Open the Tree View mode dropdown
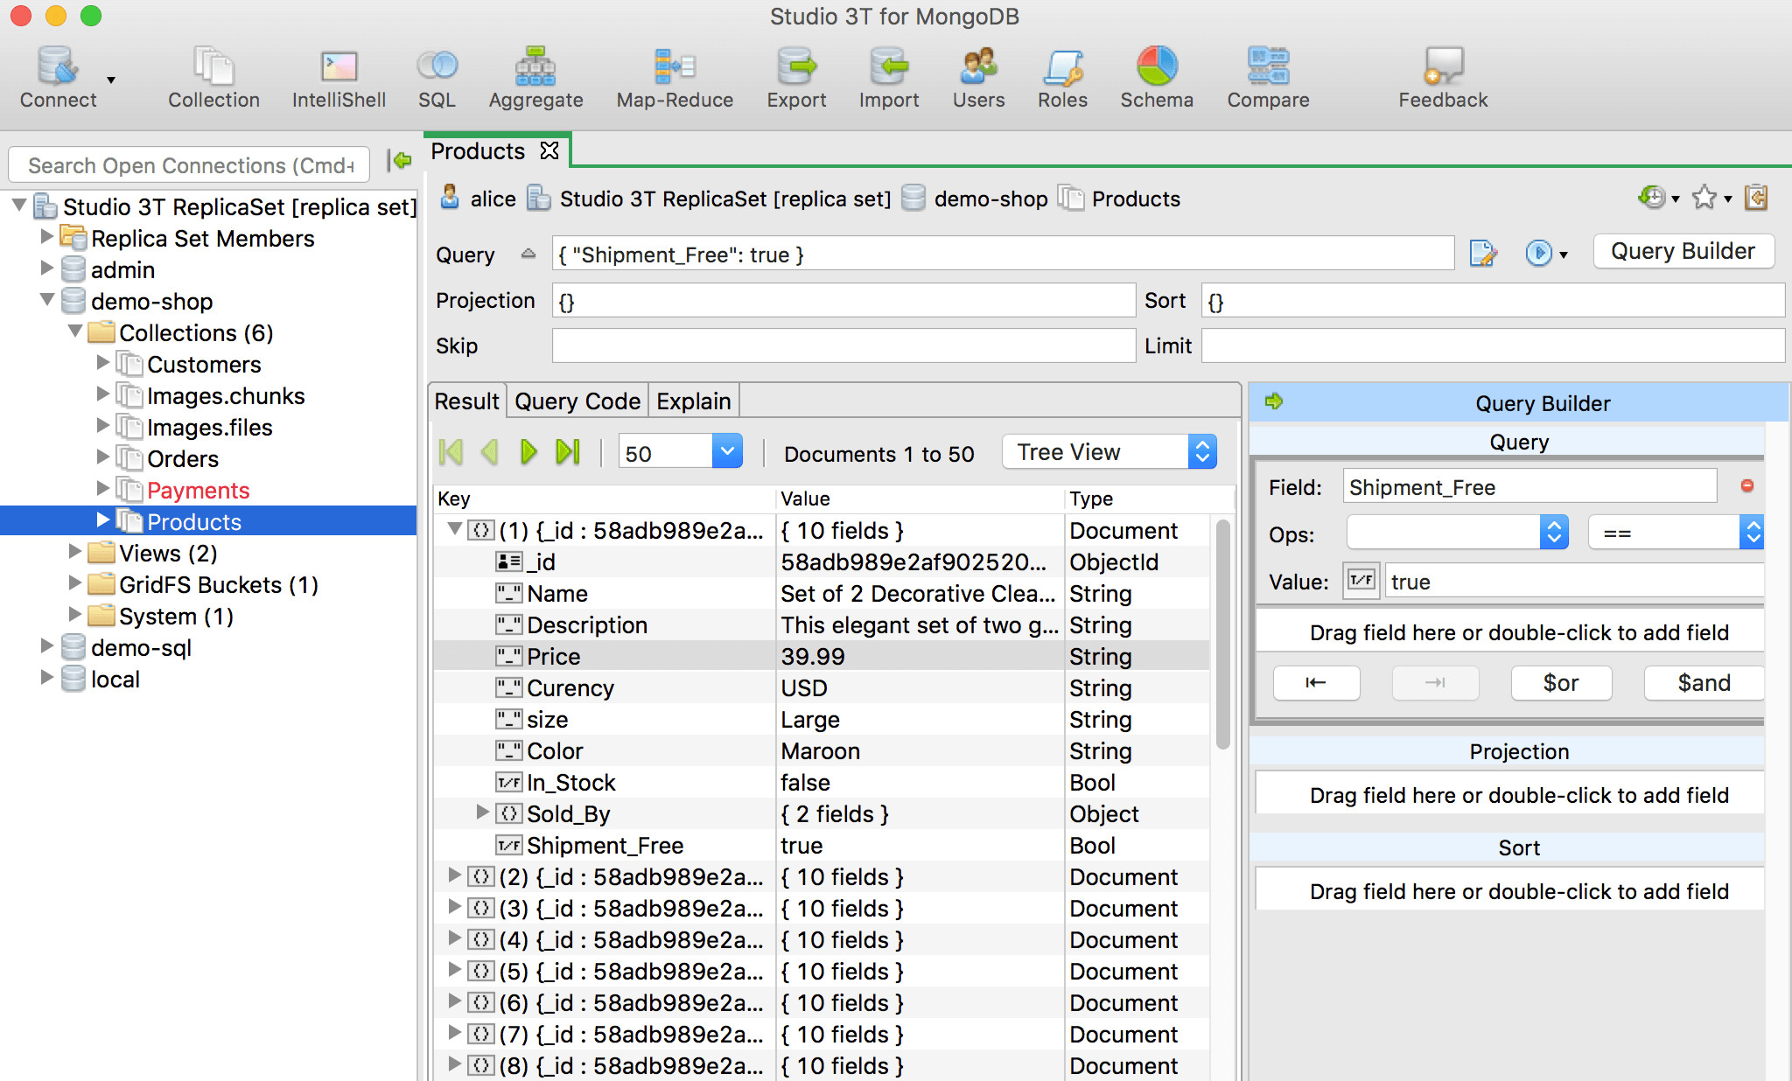This screenshot has height=1081, width=1792. tap(1109, 452)
